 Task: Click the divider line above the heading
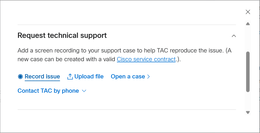click(x=127, y=25)
